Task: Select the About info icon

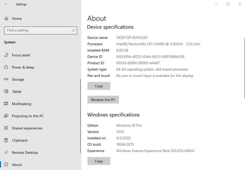Action: [6, 164]
